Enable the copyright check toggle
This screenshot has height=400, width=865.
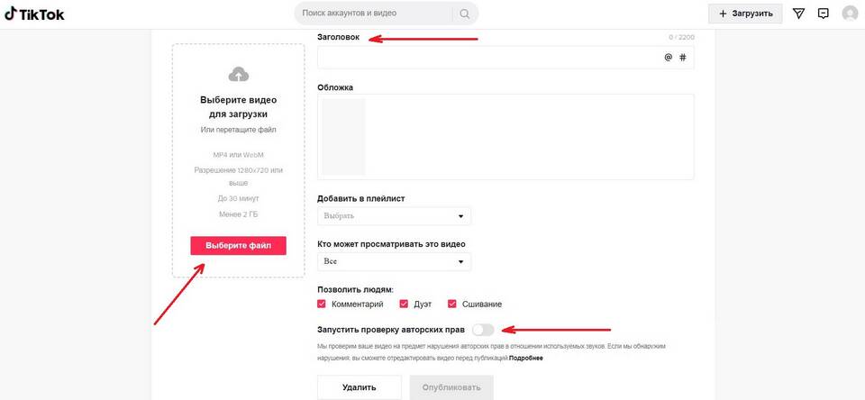[x=483, y=330]
